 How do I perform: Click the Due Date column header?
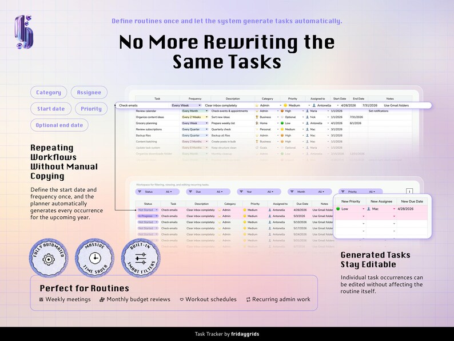click(x=302, y=204)
